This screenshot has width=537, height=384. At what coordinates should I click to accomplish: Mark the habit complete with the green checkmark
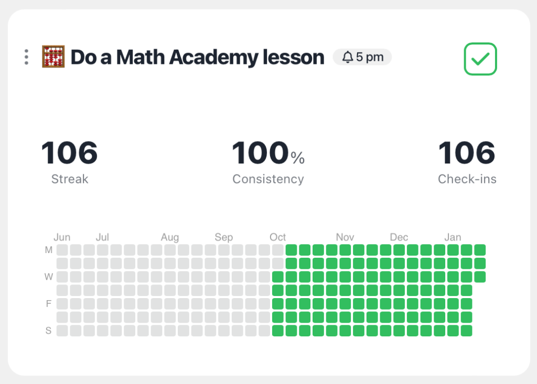pyautogui.click(x=480, y=59)
